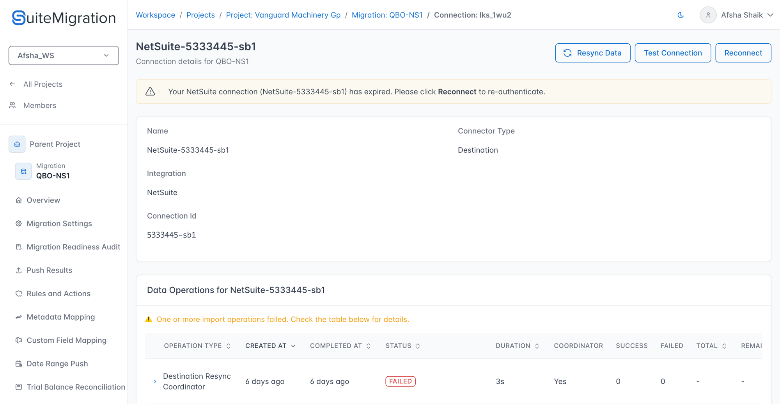Click the Overview home icon
Image resolution: width=780 pixels, height=404 pixels.
pyautogui.click(x=19, y=200)
